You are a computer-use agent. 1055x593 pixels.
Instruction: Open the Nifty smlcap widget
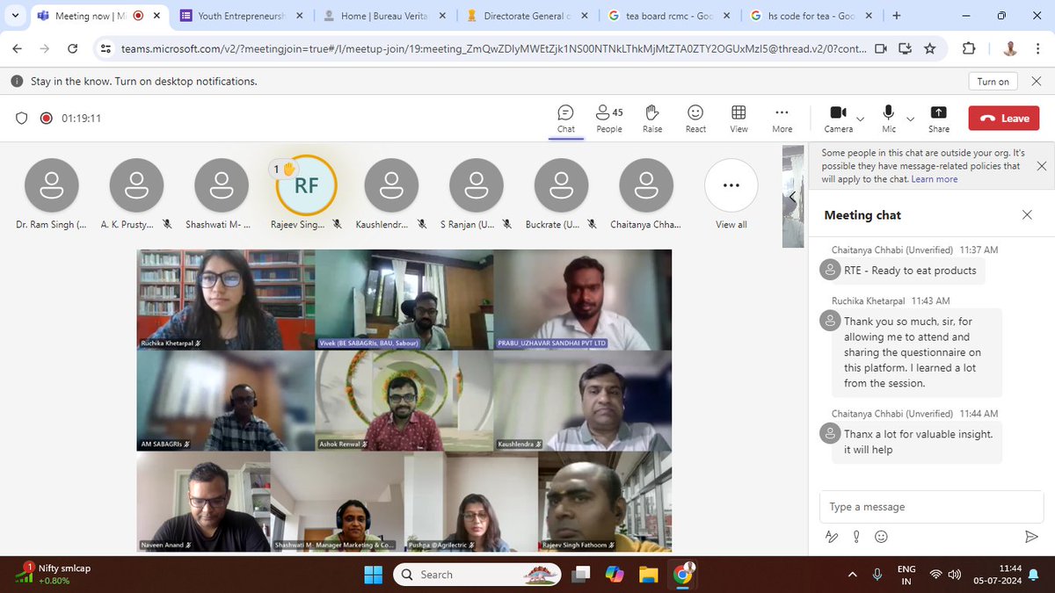tap(54, 575)
